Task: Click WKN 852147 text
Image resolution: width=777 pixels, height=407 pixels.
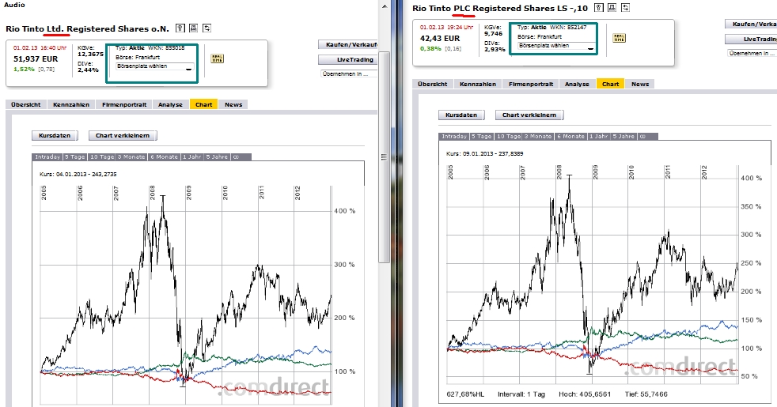Action: coord(568,27)
